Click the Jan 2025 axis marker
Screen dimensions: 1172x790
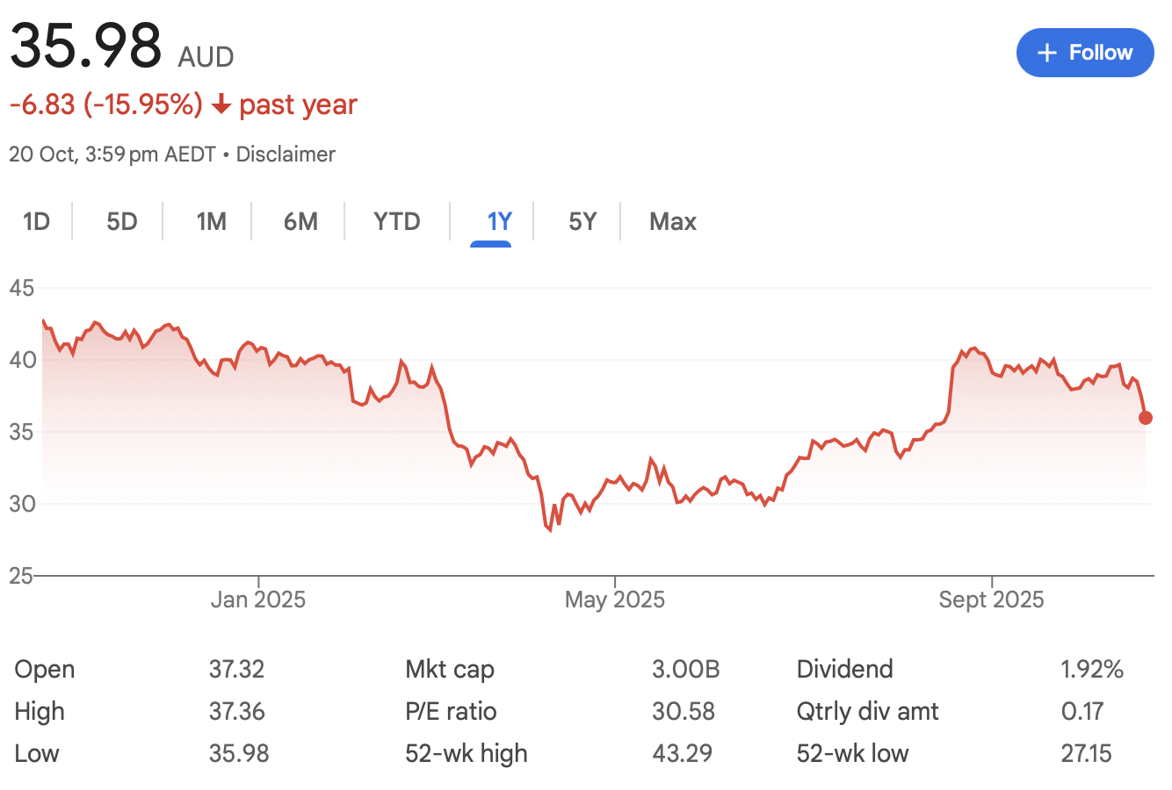coord(258,600)
